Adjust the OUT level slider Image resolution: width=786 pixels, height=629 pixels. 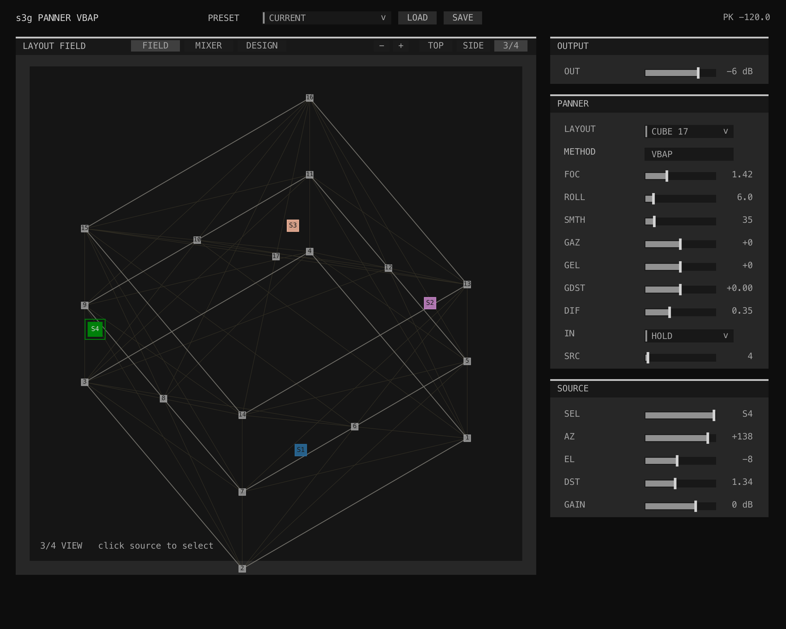tap(680, 73)
